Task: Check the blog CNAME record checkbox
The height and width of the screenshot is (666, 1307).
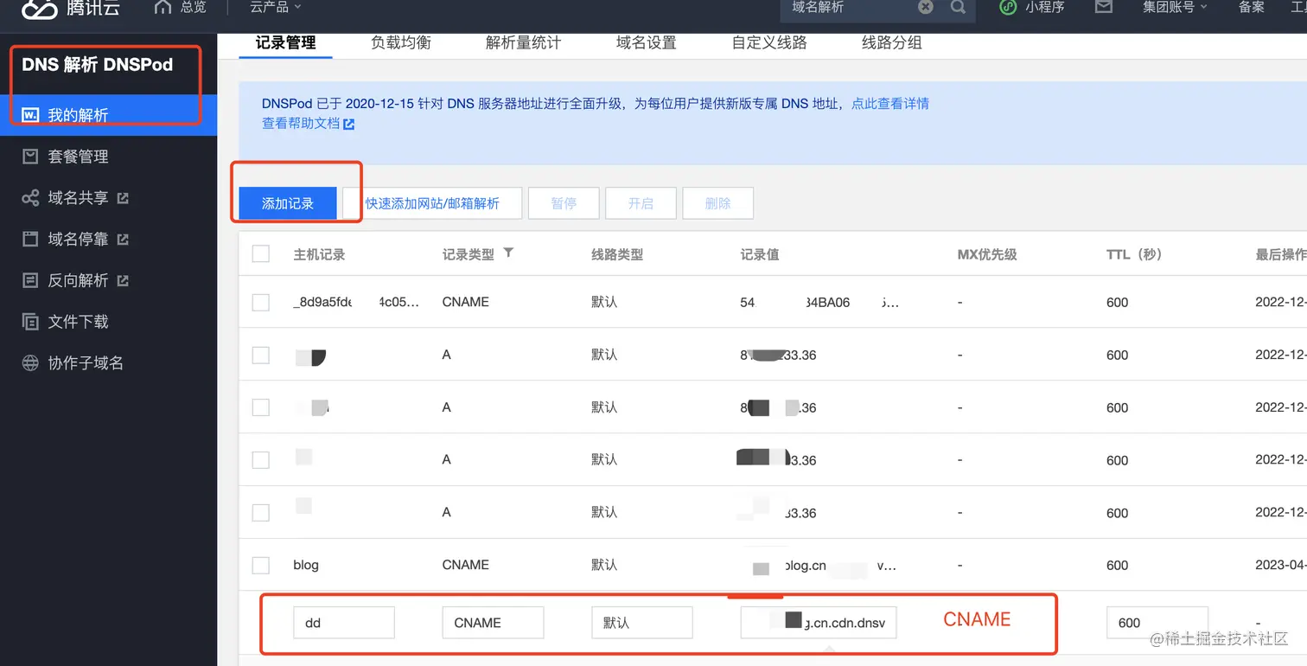Action: (x=261, y=566)
